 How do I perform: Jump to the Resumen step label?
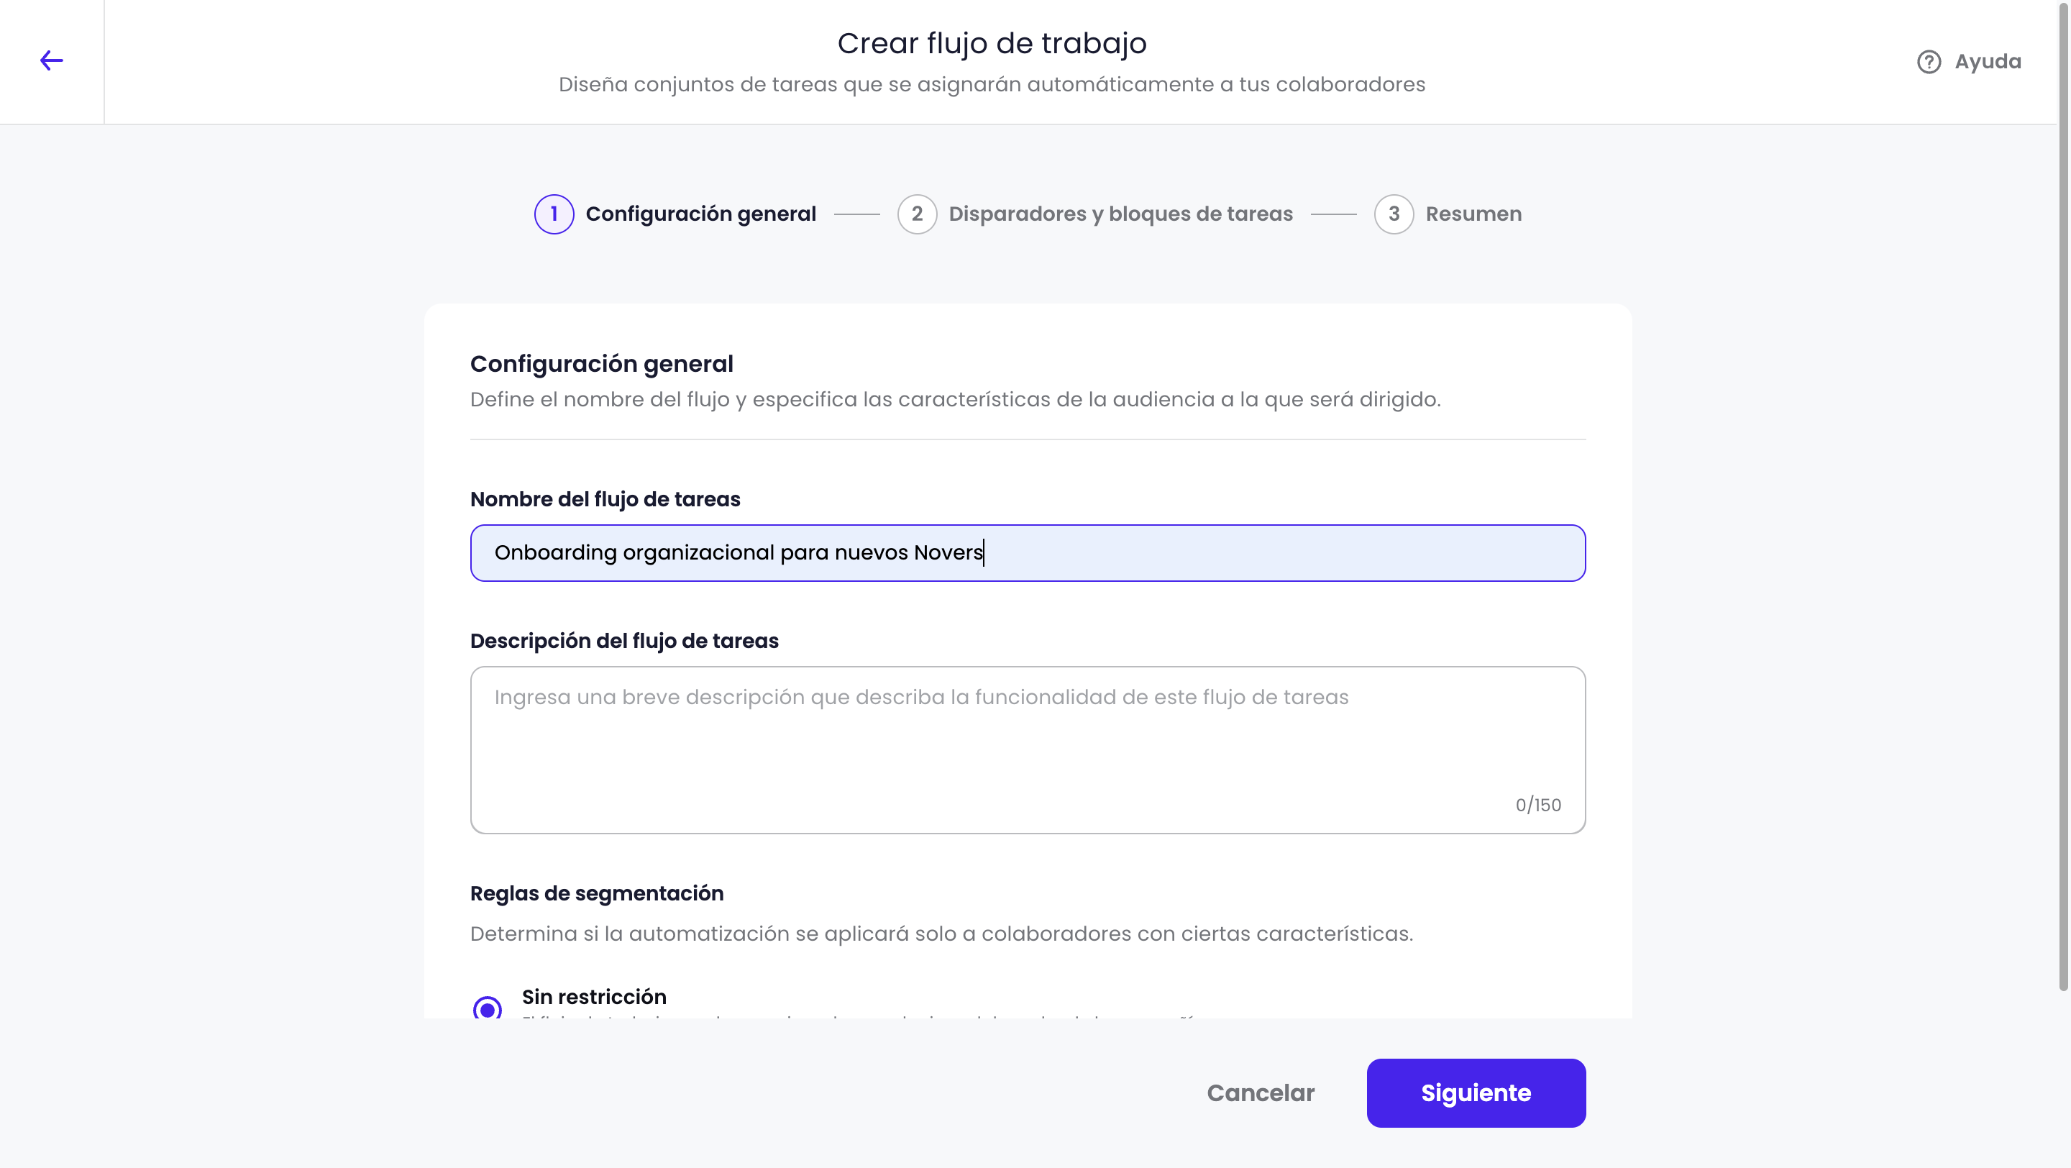(1473, 214)
